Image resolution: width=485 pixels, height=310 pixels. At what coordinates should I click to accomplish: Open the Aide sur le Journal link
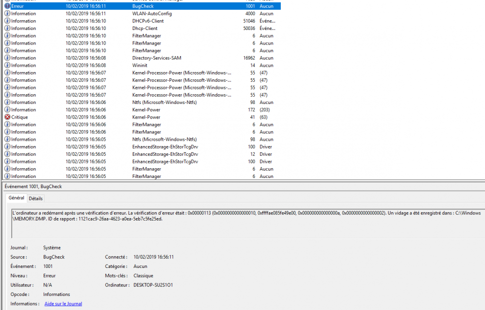tap(63, 304)
